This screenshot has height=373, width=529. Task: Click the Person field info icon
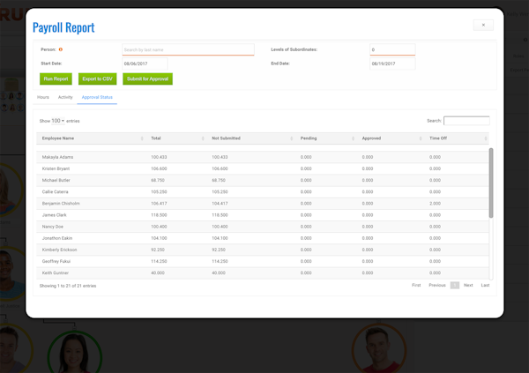coord(61,50)
